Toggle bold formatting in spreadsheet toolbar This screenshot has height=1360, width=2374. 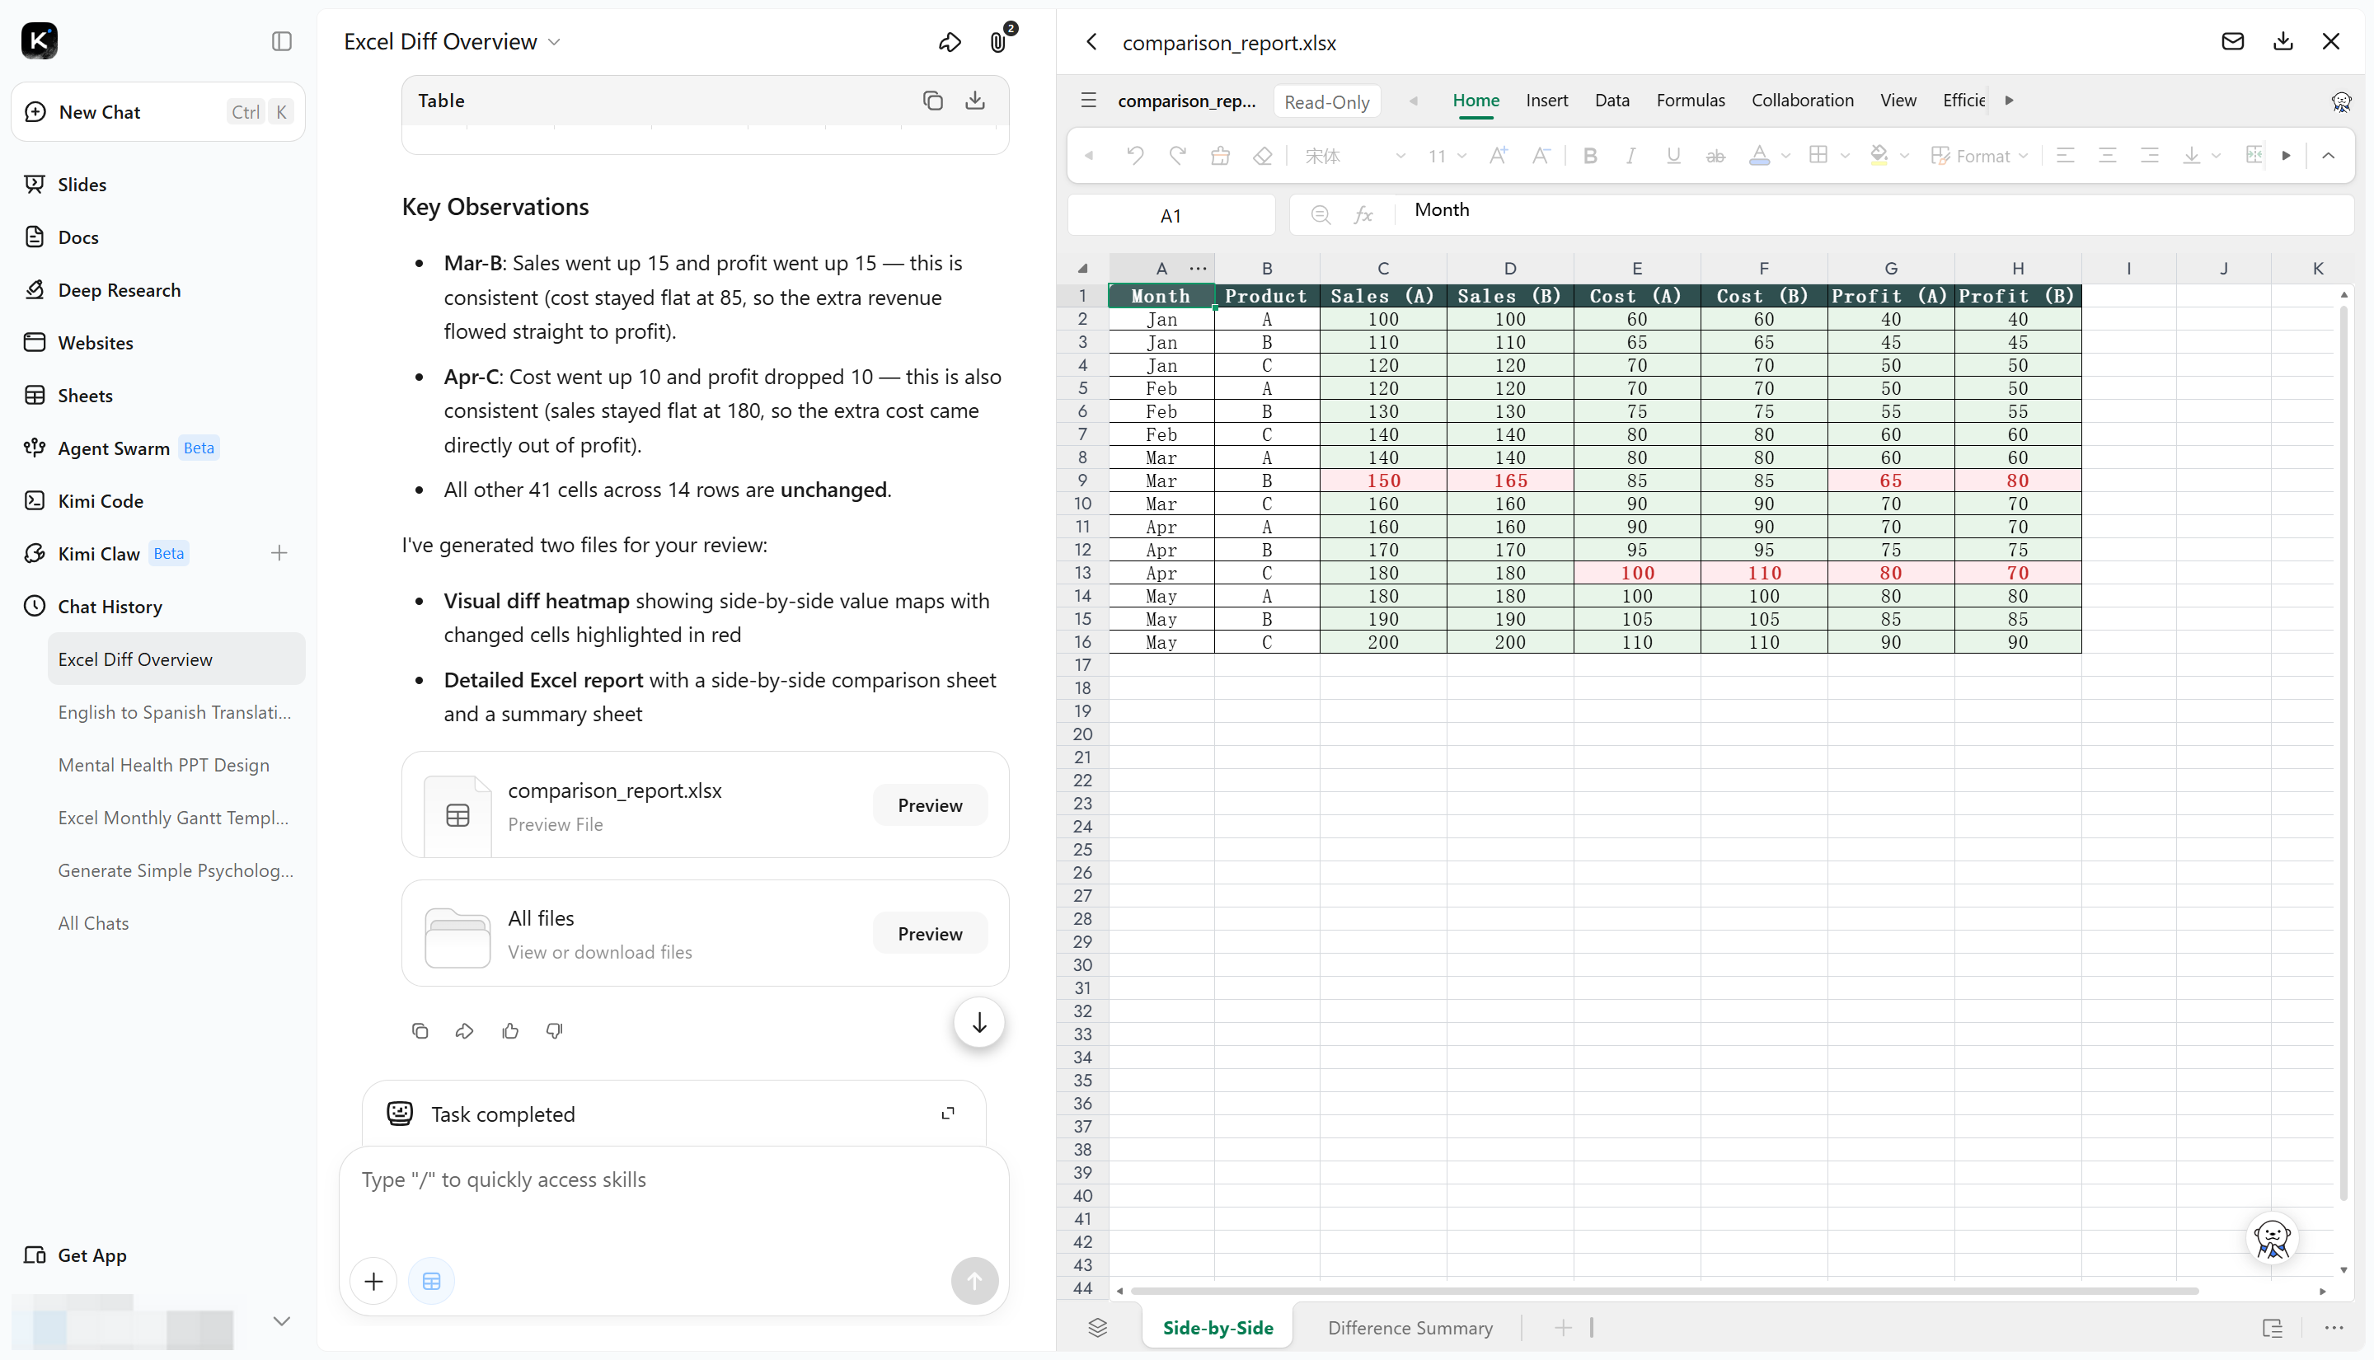[1589, 156]
